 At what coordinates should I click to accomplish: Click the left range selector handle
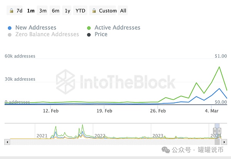[x=214, y=131]
